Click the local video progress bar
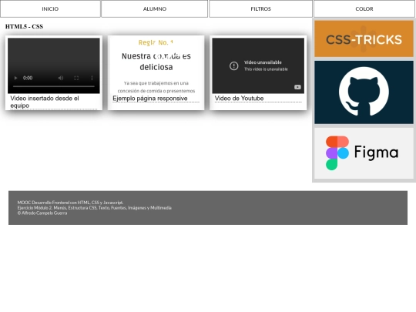This screenshot has width=416, height=312. point(54,86)
